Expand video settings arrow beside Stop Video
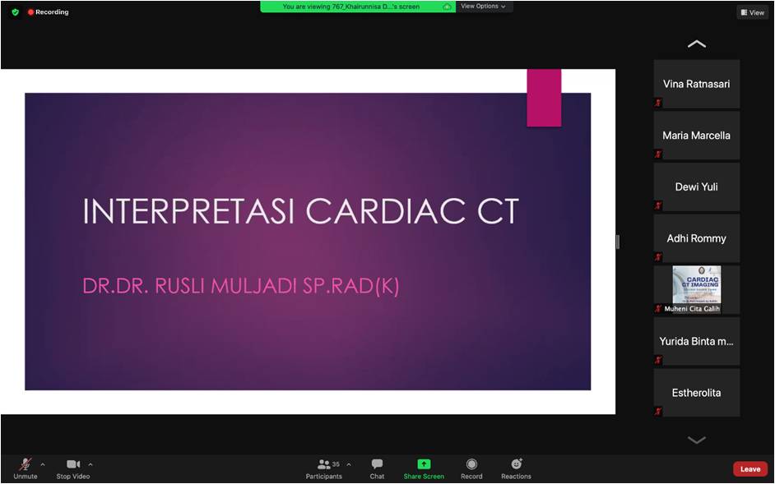The width and height of the screenshot is (775, 484). (x=90, y=464)
